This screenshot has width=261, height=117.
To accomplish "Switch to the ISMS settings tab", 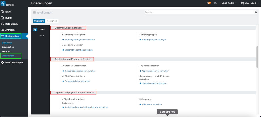I will point(41,35).
